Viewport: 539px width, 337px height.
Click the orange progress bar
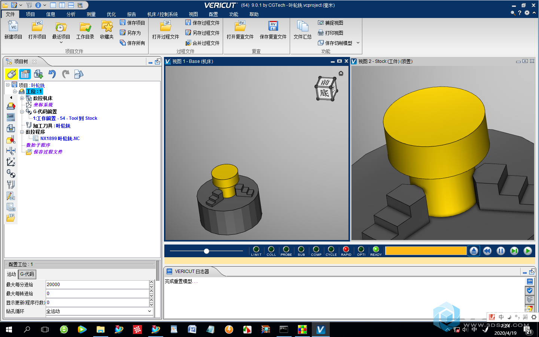coord(426,251)
